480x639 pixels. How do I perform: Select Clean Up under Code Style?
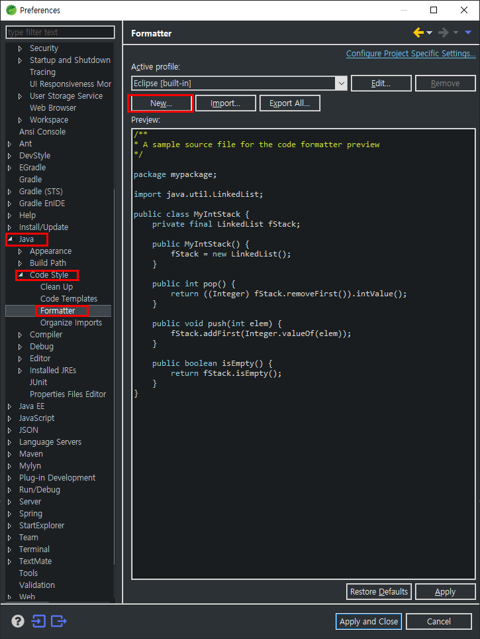[56, 287]
